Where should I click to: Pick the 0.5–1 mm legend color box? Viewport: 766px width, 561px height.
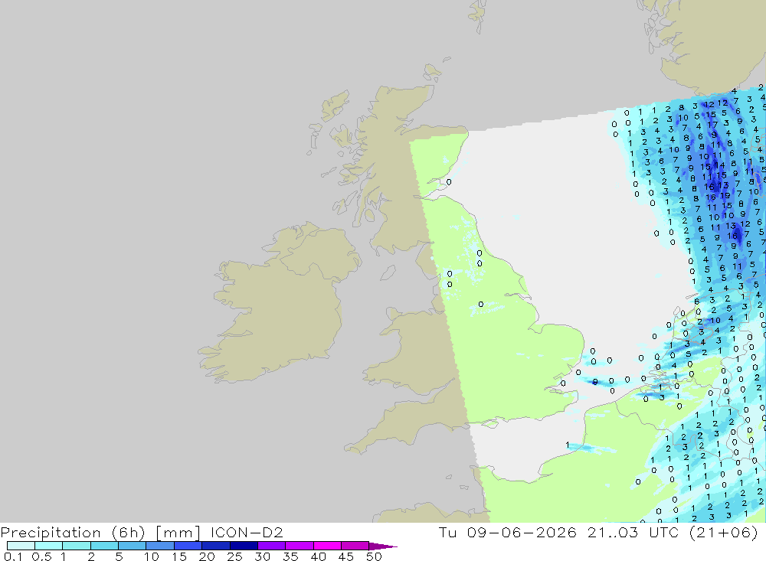point(48,546)
